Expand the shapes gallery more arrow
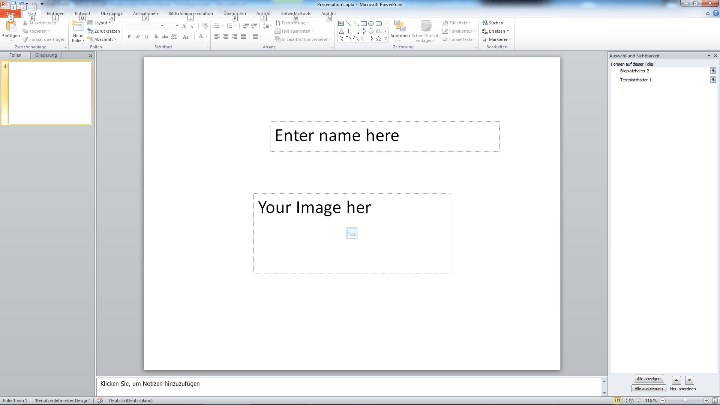Image resolution: width=720 pixels, height=405 pixels. click(385, 39)
